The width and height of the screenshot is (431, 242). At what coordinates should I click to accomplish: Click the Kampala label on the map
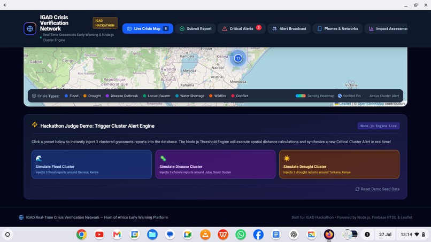tap(187, 56)
